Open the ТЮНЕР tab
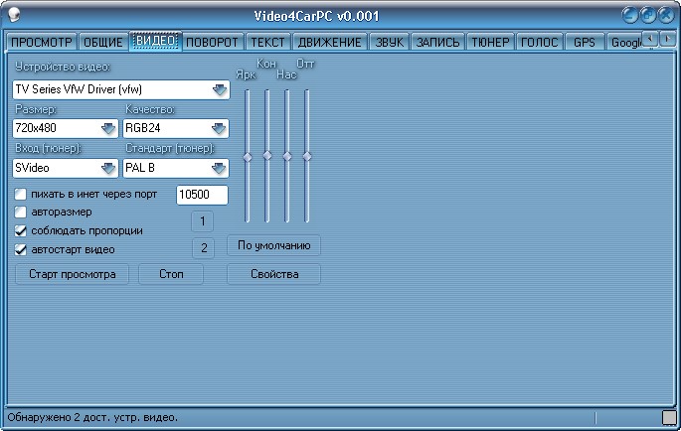This screenshot has width=681, height=431. click(490, 42)
